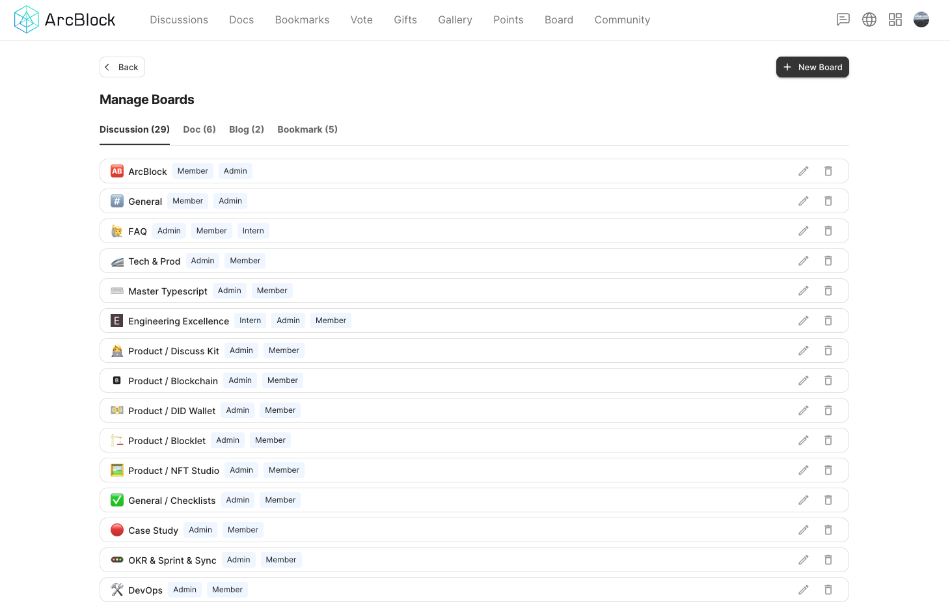Create a board with New Board button
The width and height of the screenshot is (950, 604).
(812, 67)
